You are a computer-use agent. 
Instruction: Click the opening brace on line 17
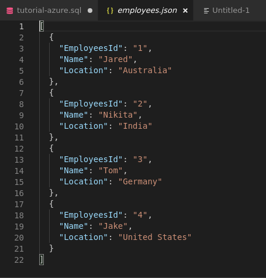point(51,204)
